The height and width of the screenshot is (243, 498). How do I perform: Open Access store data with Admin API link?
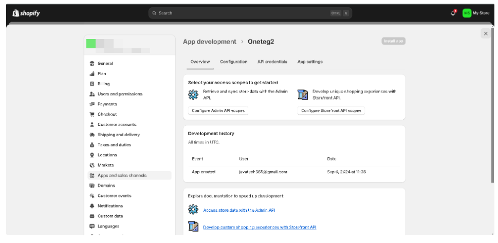point(235,210)
